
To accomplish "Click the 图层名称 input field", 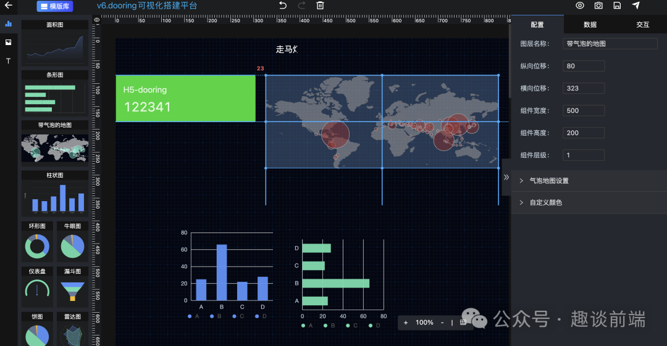I will point(610,43).
